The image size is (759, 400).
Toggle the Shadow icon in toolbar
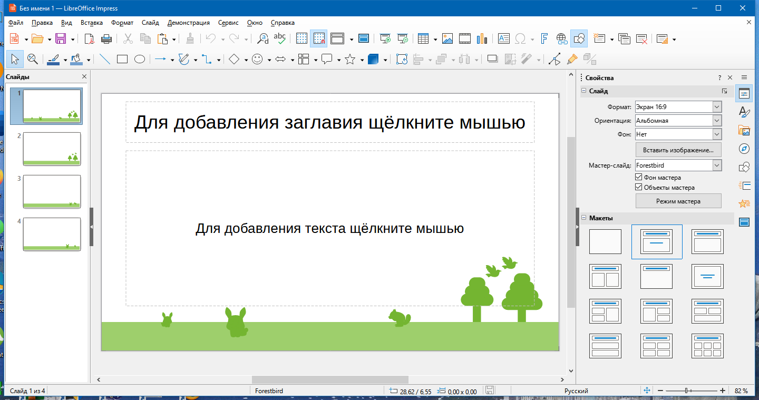pyautogui.click(x=492, y=59)
